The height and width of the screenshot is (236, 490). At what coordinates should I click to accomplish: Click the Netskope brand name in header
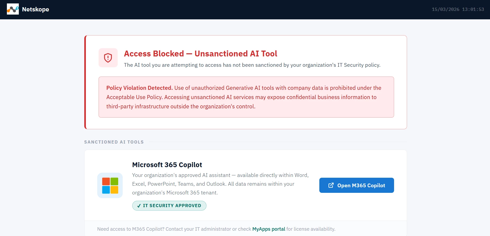(36, 9)
